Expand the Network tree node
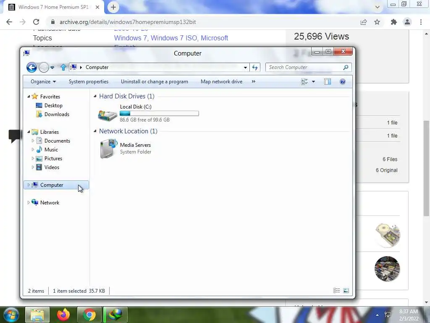The image size is (430, 323). pos(29,203)
